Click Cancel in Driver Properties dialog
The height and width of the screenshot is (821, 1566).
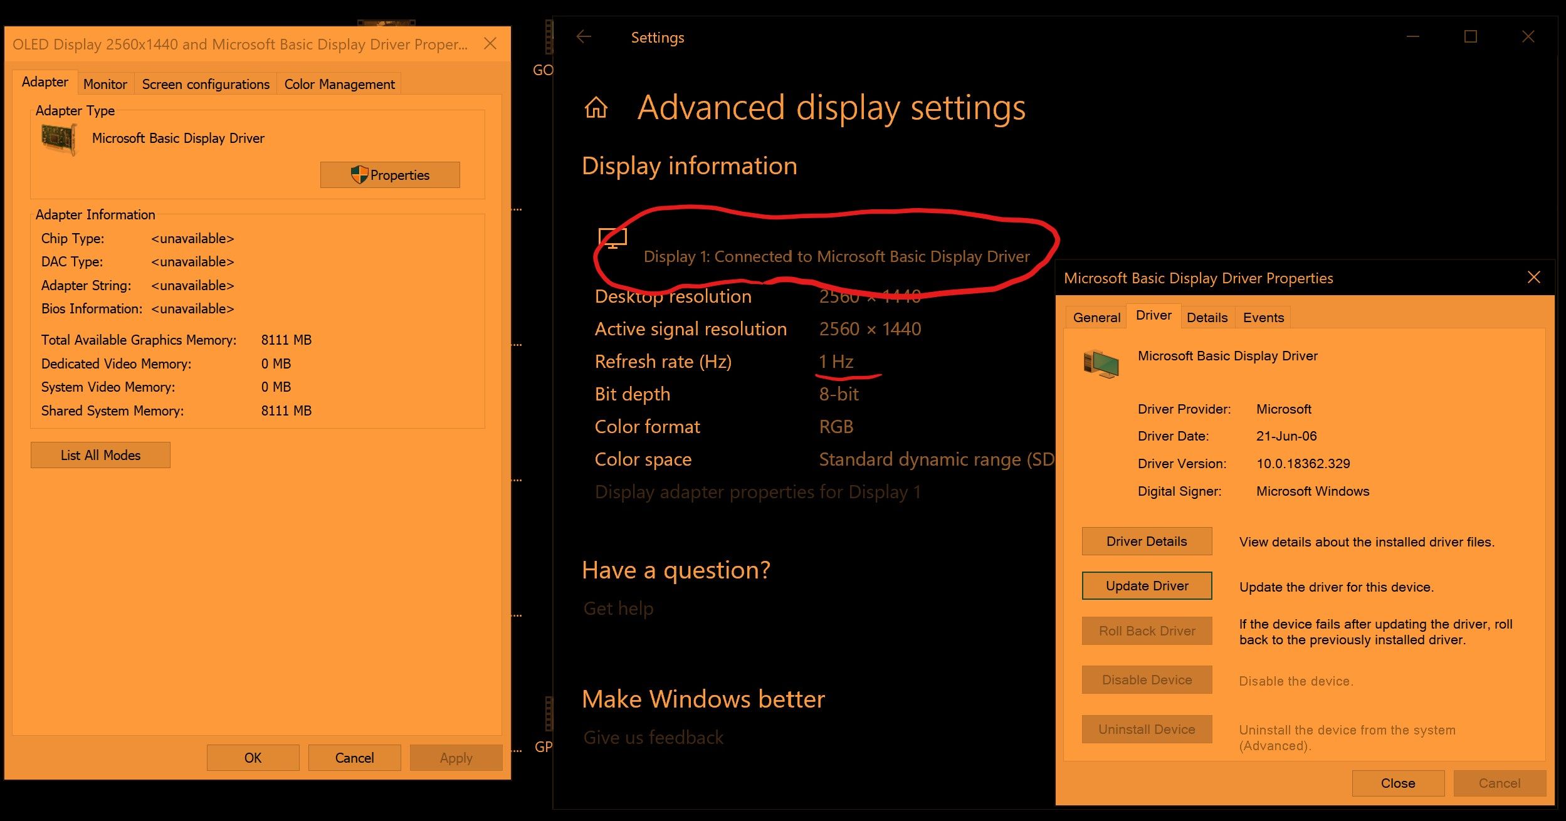tap(1500, 783)
